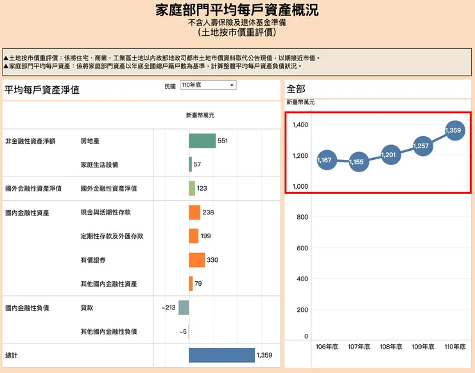Click the 全部 chart heading
The width and height of the screenshot is (475, 373).
click(296, 89)
